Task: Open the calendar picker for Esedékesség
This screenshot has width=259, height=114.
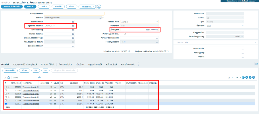Action: [x=73, y=30]
